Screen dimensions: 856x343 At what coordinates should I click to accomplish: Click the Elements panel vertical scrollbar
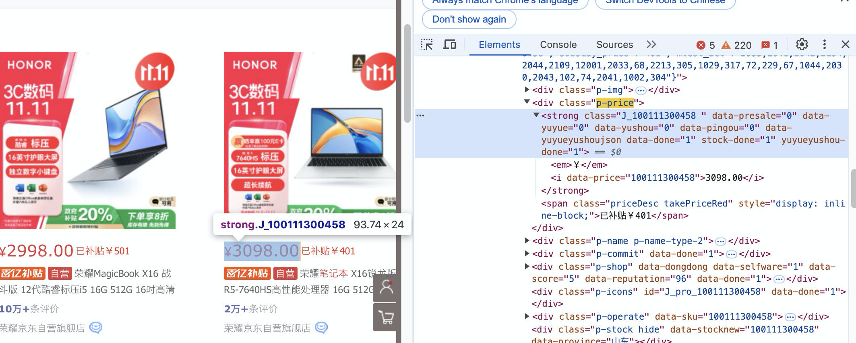coord(853,188)
